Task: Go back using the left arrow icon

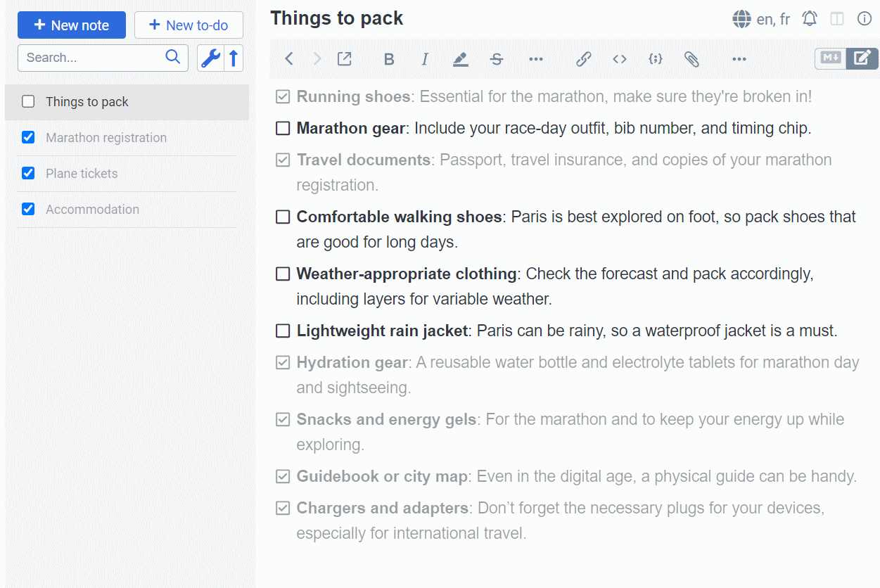Action: coord(289,59)
